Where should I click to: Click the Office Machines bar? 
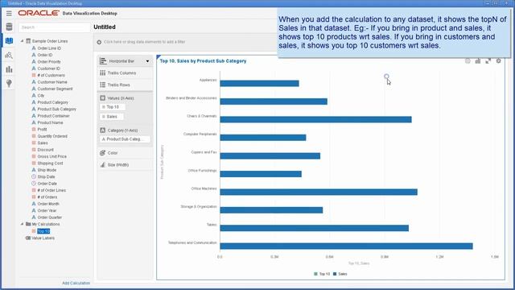(319, 192)
